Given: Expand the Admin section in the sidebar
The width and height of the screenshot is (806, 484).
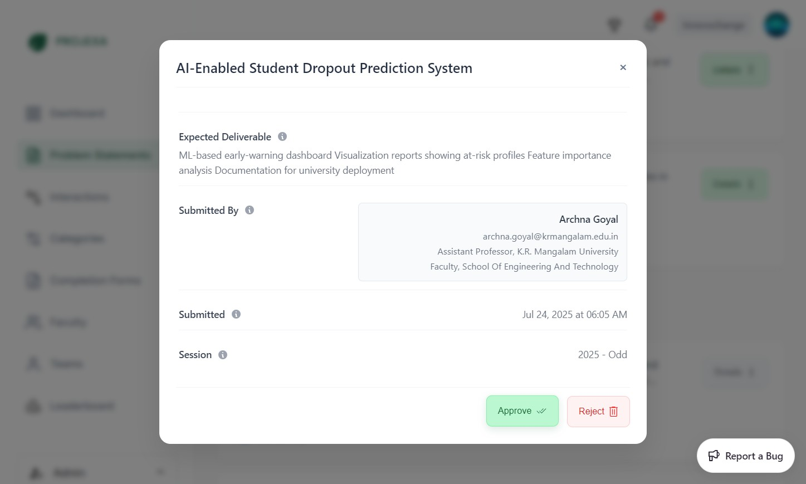Looking at the screenshot, I should [x=160, y=471].
